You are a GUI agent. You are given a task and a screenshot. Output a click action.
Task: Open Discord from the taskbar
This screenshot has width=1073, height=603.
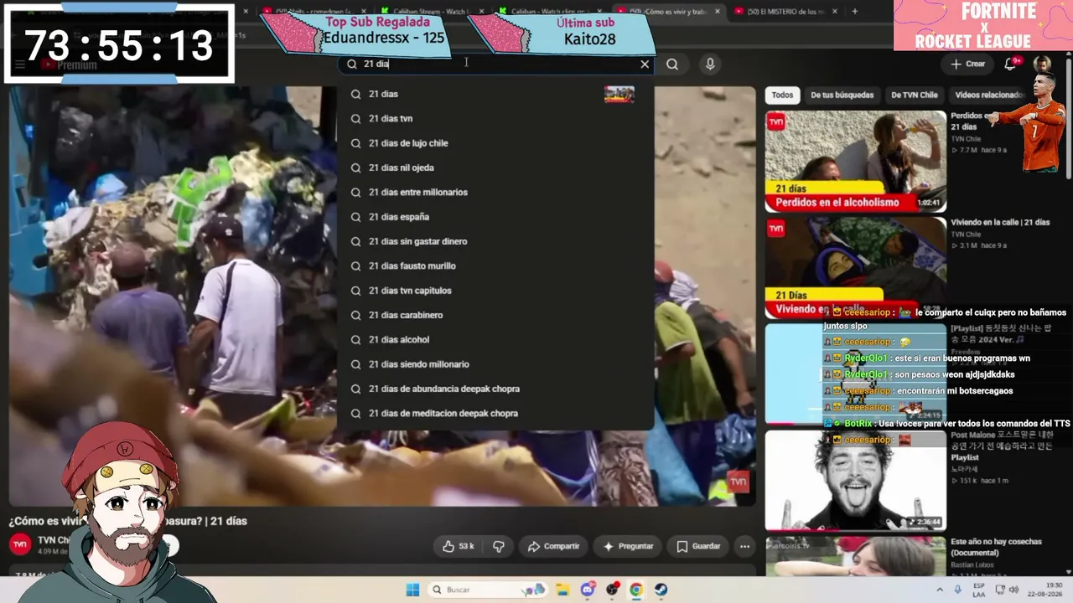588,590
